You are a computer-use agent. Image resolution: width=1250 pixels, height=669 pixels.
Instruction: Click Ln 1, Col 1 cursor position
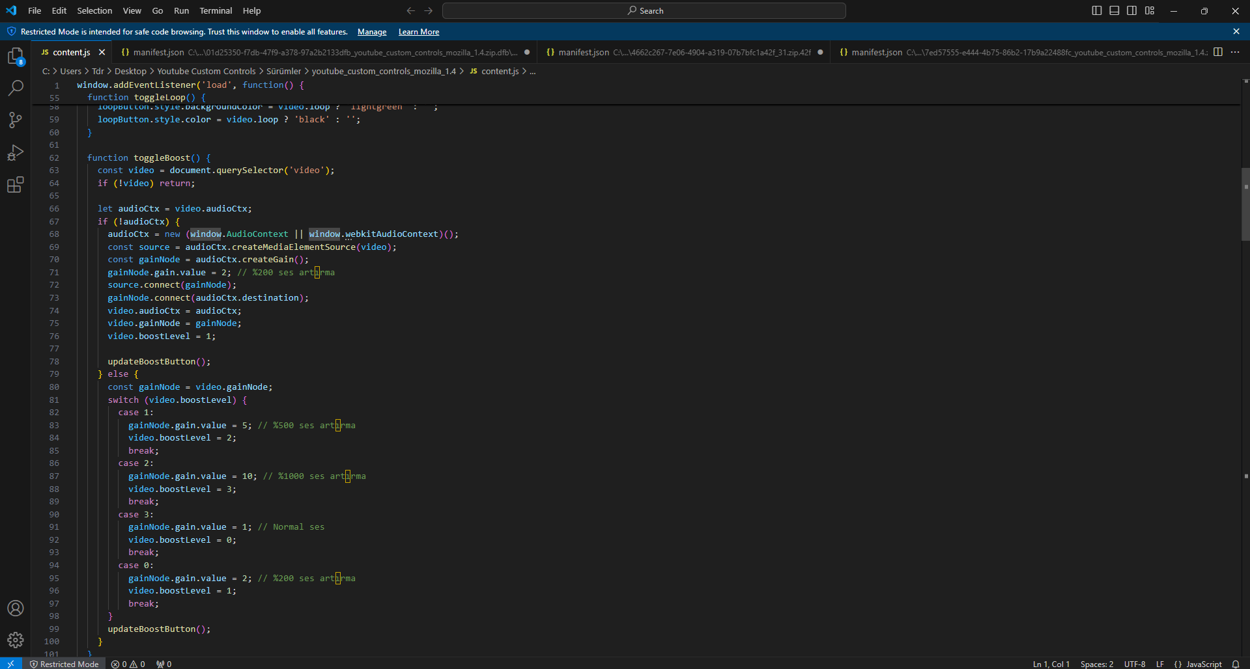pos(1051,664)
